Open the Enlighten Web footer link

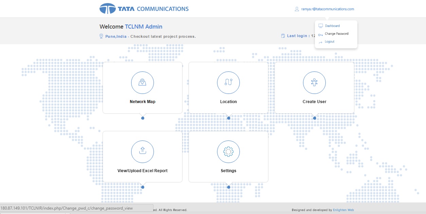point(343,210)
